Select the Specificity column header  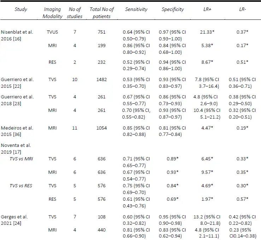173,10
